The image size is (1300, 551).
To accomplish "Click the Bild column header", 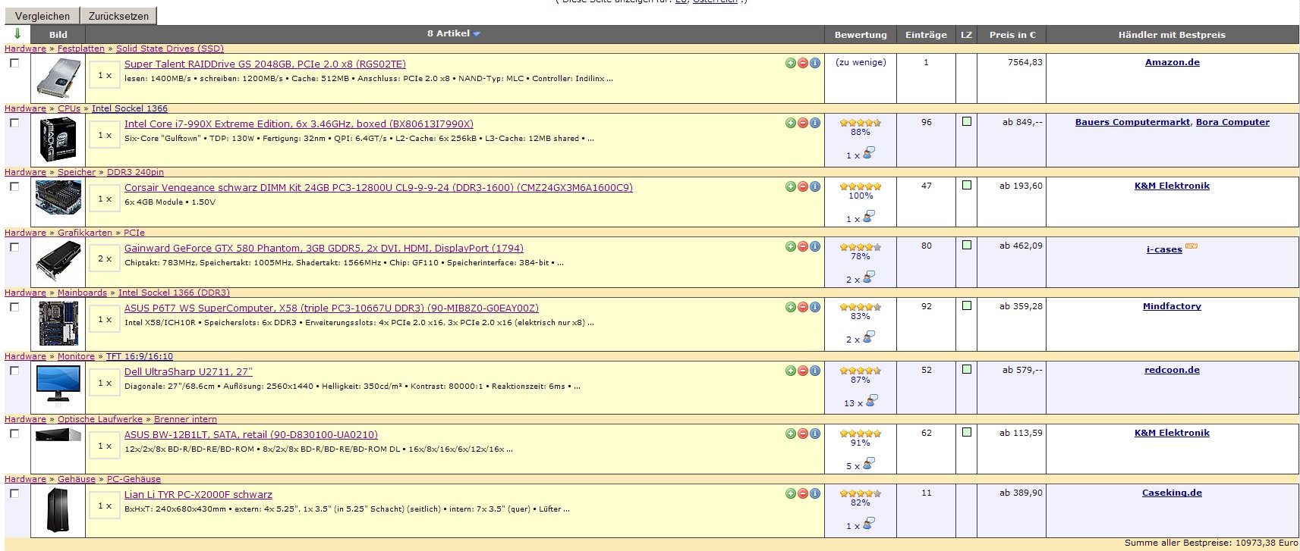I will [58, 35].
